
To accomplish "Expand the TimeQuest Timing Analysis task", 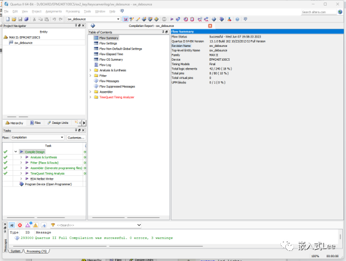I will 21,173.
